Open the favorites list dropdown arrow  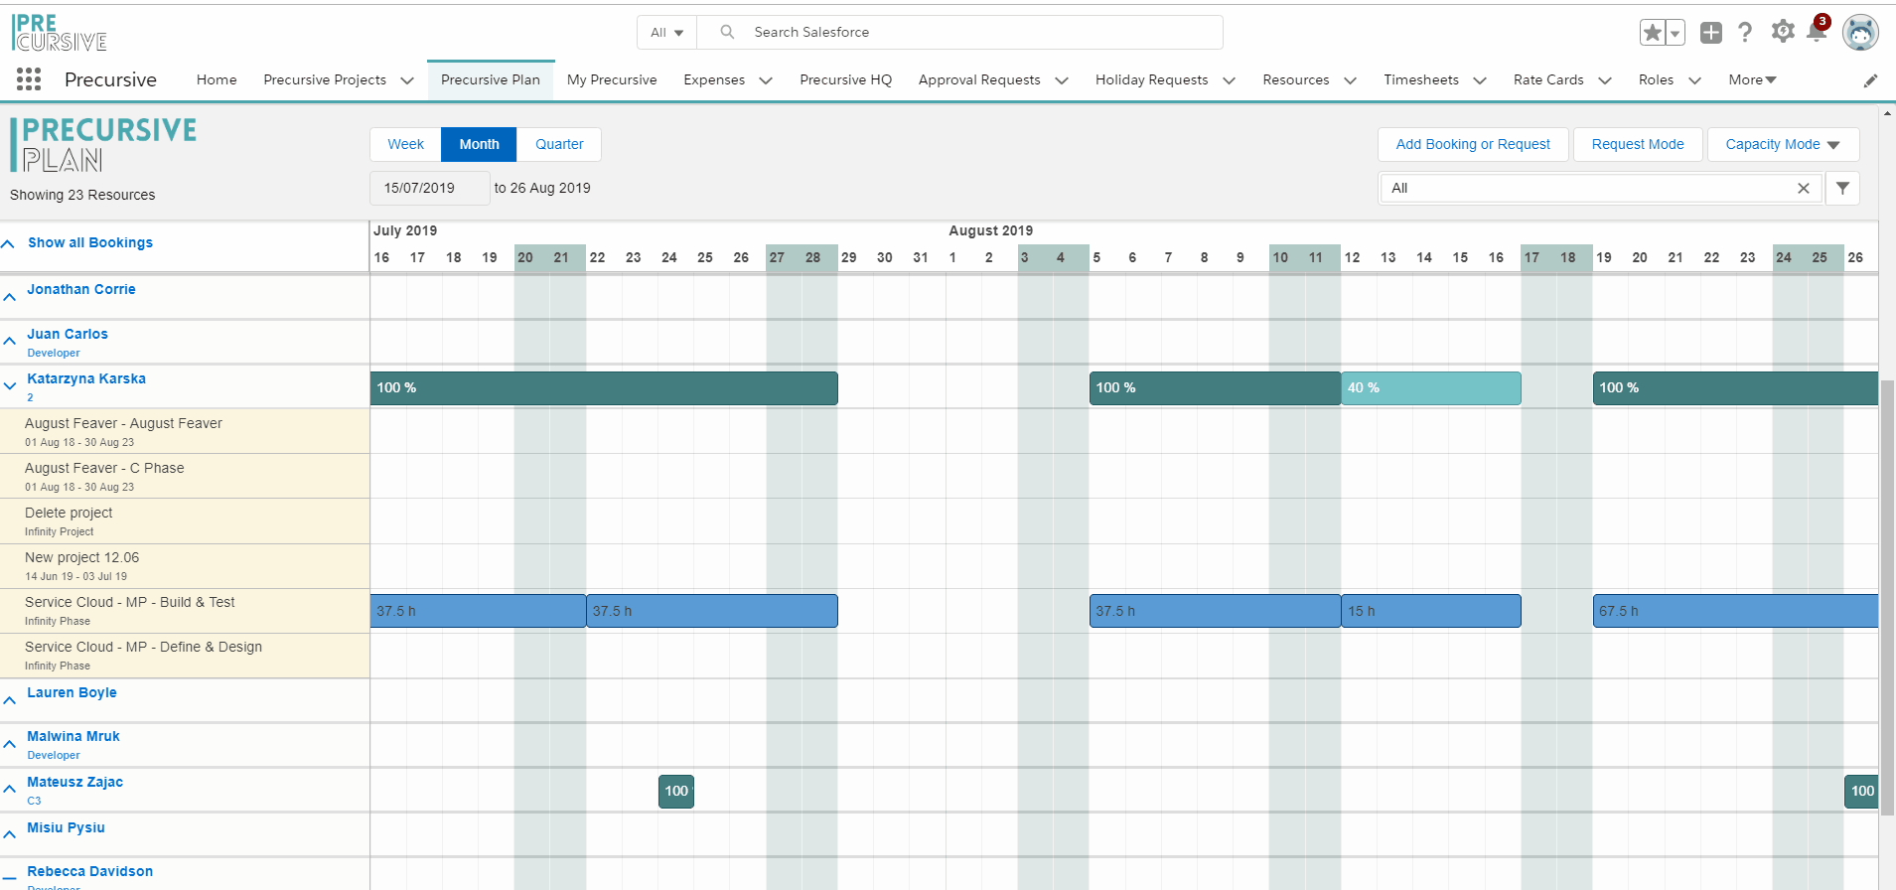[x=1676, y=33]
